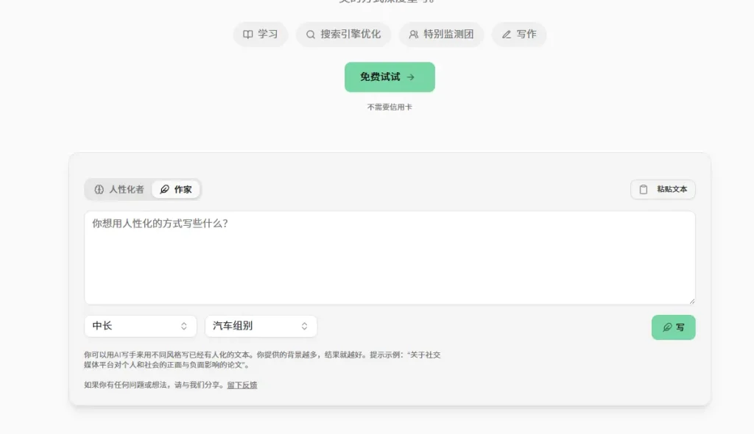Click the book icon on the 学习 chip
This screenshot has height=434, width=754.
(248, 35)
